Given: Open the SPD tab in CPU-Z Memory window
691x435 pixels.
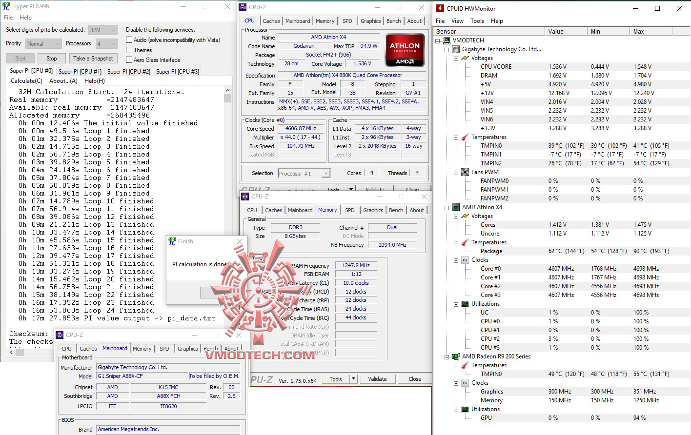Looking at the screenshot, I should click(350, 210).
